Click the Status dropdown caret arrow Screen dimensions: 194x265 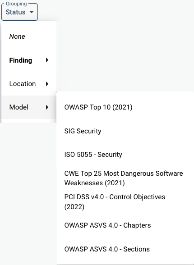coord(32,12)
